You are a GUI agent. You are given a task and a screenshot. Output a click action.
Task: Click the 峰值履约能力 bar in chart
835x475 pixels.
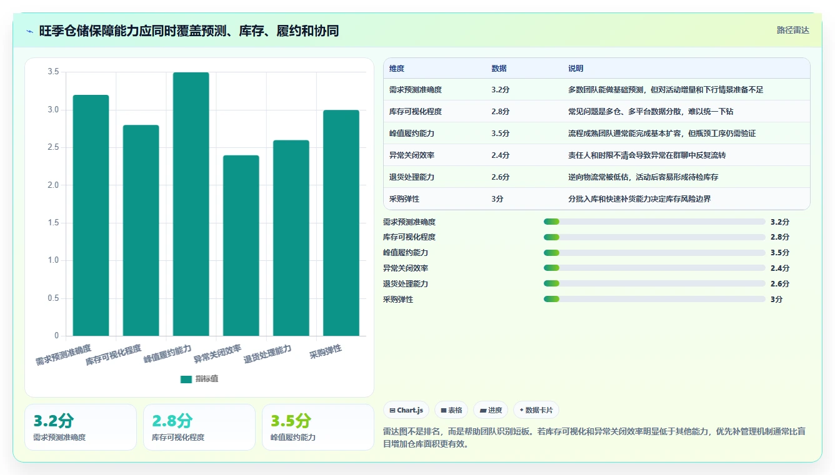click(191, 204)
